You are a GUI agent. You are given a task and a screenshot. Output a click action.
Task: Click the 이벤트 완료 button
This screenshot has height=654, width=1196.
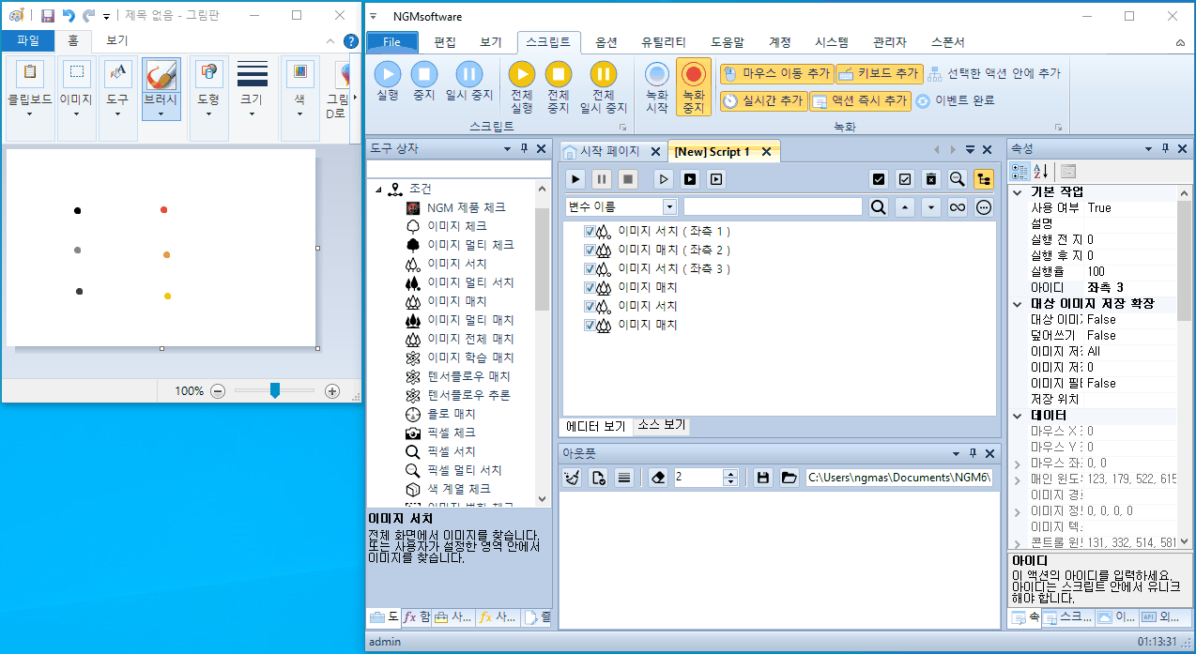pyautogui.click(x=955, y=100)
